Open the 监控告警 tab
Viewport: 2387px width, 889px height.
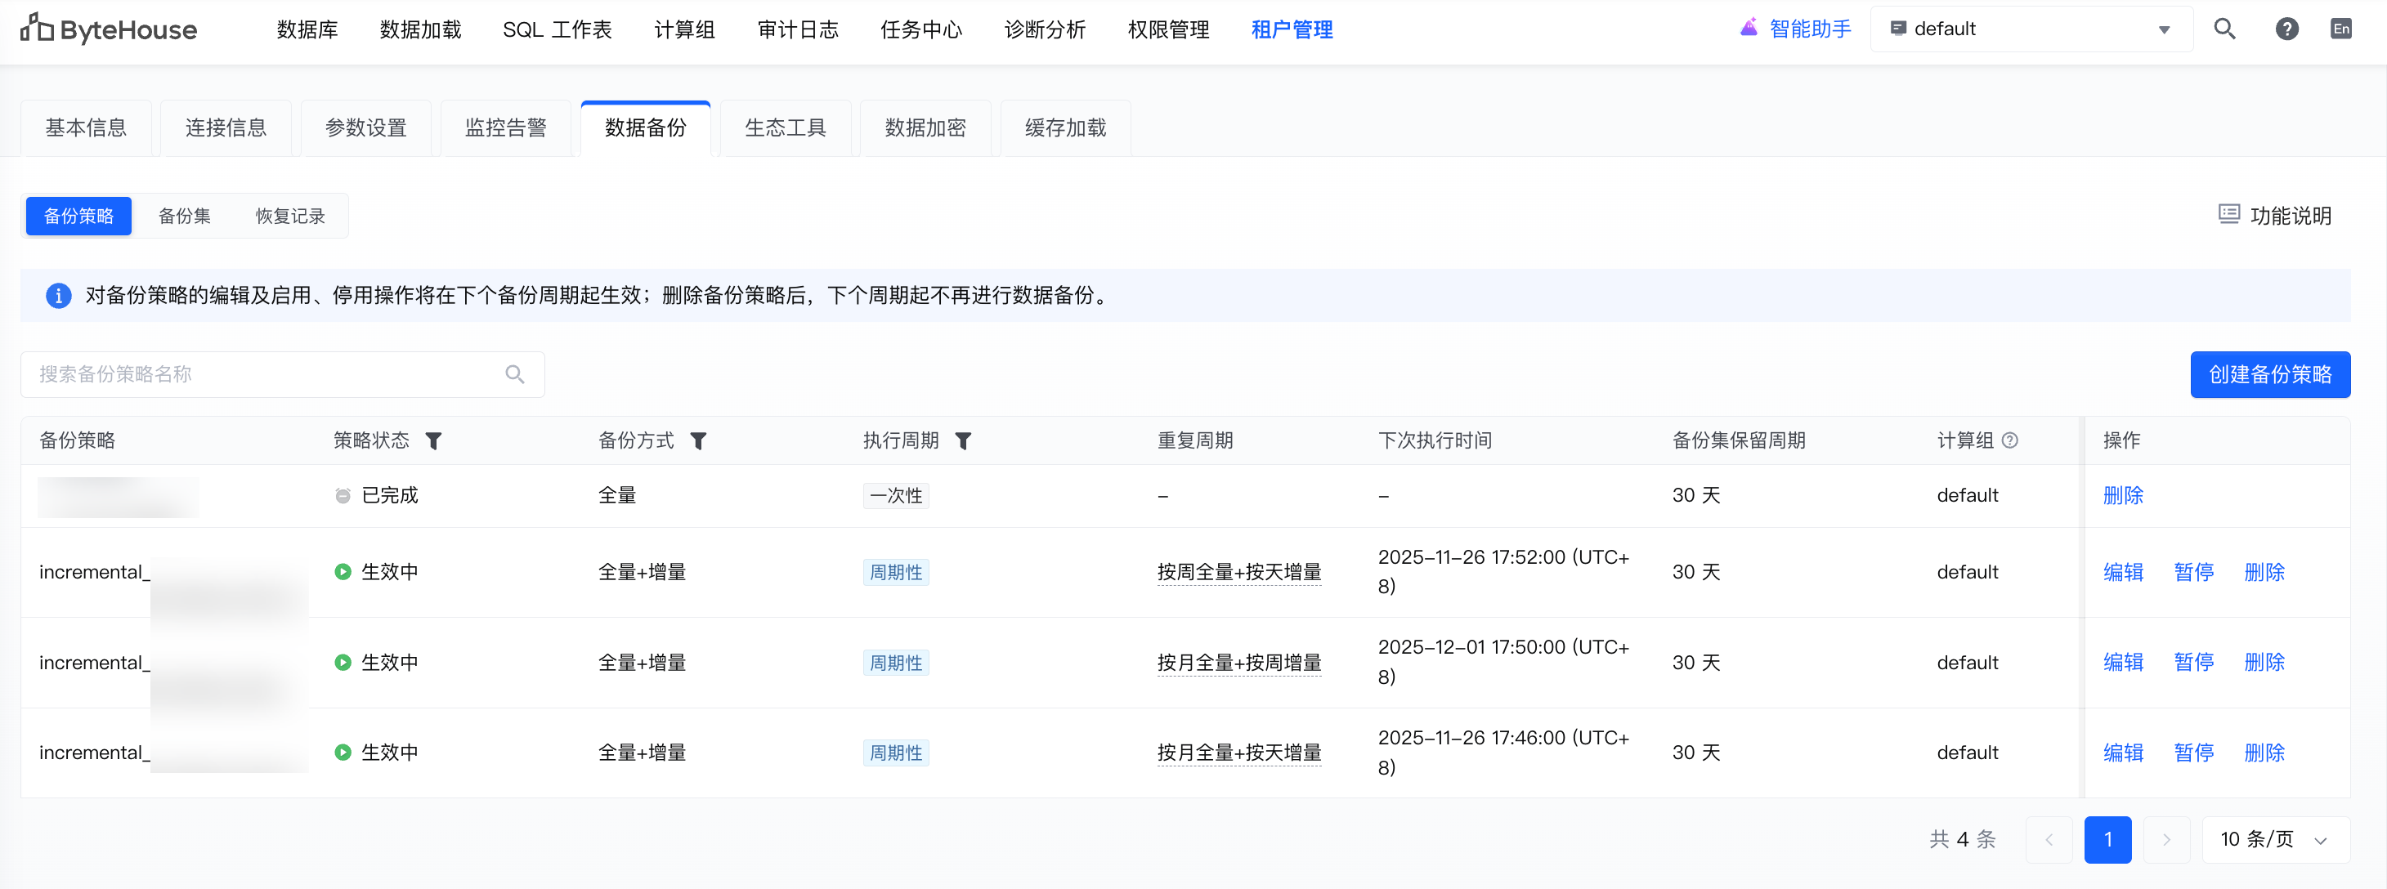505,127
